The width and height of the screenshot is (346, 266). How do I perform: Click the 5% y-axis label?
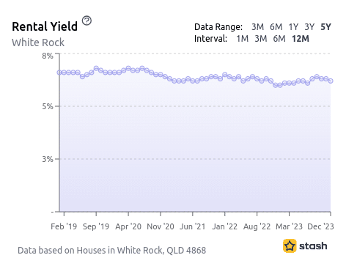(48, 106)
